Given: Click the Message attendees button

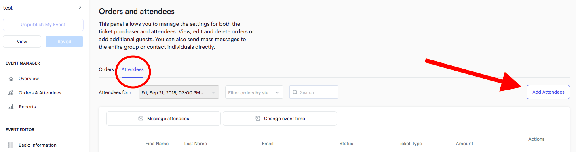Looking at the screenshot, I should click(163, 119).
